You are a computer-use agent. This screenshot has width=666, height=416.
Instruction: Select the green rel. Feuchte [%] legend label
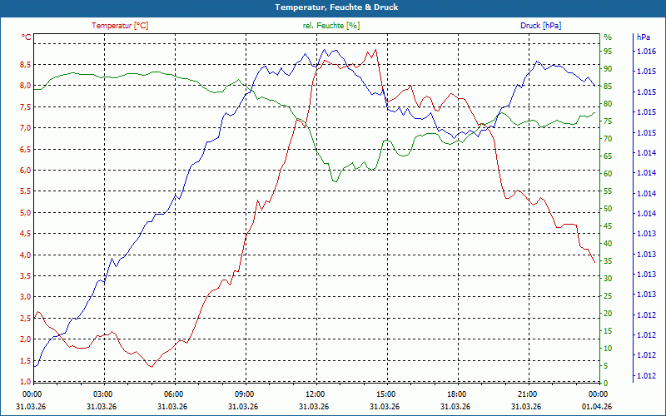click(331, 26)
